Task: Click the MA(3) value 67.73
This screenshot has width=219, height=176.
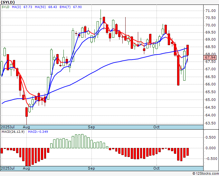Action: click(28, 7)
